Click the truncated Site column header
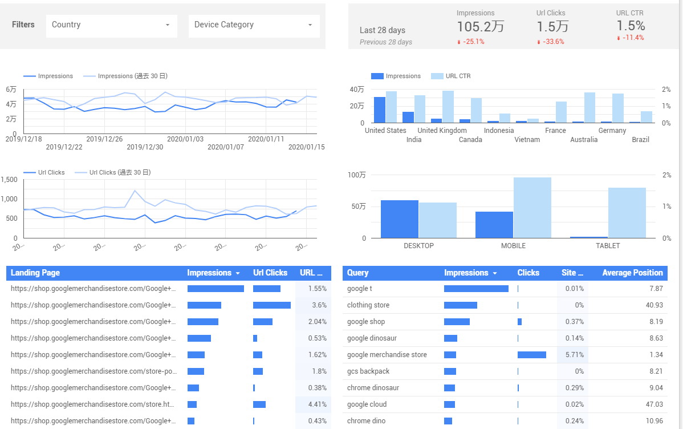Image resolution: width=683 pixels, height=429 pixels. (x=572, y=273)
